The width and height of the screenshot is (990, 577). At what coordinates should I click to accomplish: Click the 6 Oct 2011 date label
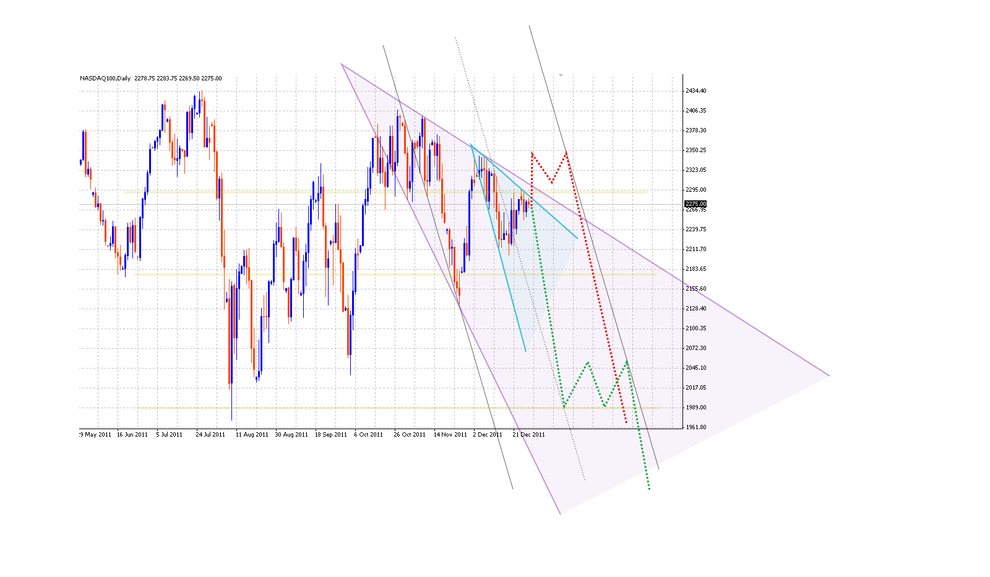tap(370, 435)
